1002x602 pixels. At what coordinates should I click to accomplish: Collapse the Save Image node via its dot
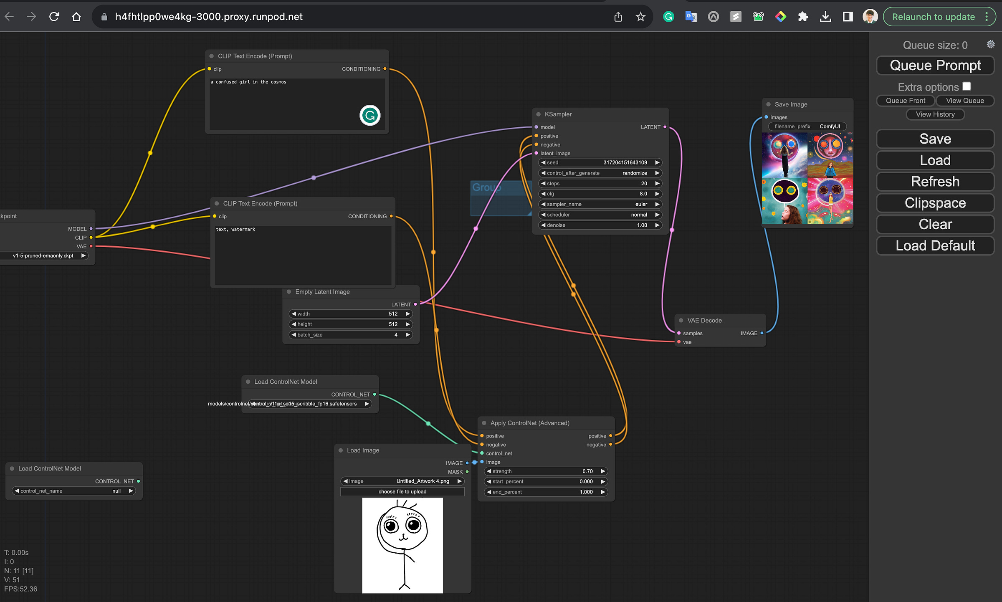tap(768, 104)
